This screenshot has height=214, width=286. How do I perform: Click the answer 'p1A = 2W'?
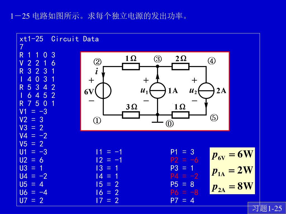[233, 171]
